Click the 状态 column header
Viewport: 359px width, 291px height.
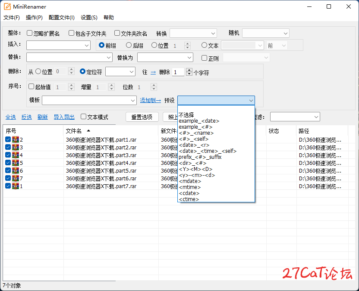pos(281,131)
